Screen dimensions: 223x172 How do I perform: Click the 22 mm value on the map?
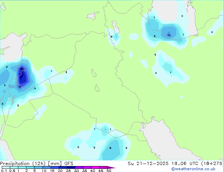click(21, 69)
